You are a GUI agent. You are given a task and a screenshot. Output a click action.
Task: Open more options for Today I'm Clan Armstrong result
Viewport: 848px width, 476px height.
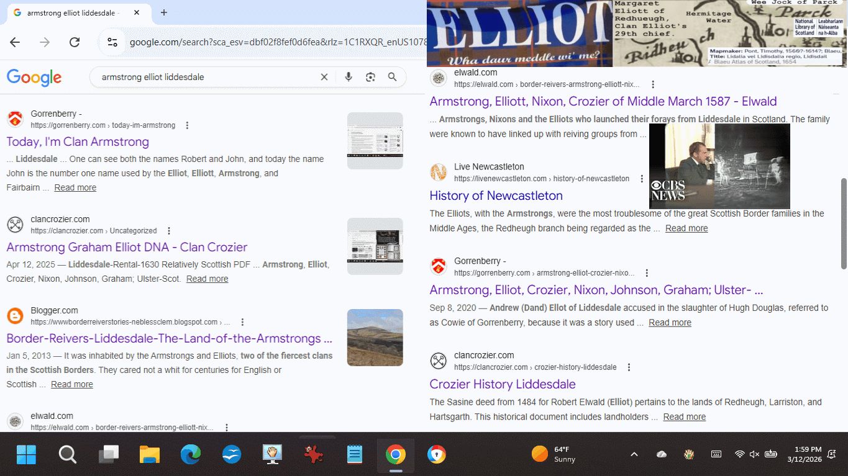tap(187, 125)
